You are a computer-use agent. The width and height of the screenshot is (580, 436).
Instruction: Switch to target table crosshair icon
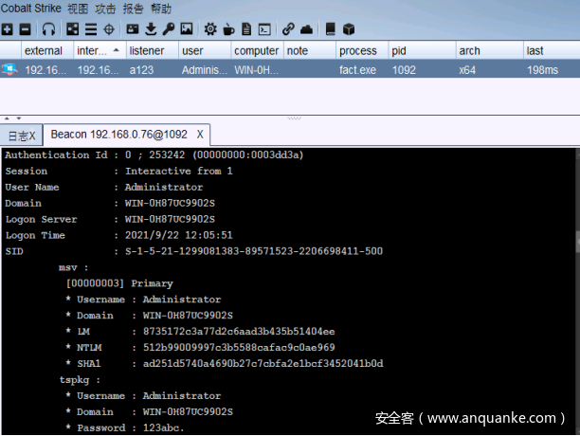click(109, 28)
